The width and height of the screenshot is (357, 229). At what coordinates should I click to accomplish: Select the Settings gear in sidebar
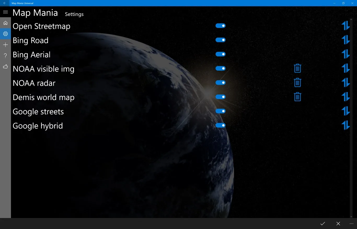pyautogui.click(x=5, y=34)
